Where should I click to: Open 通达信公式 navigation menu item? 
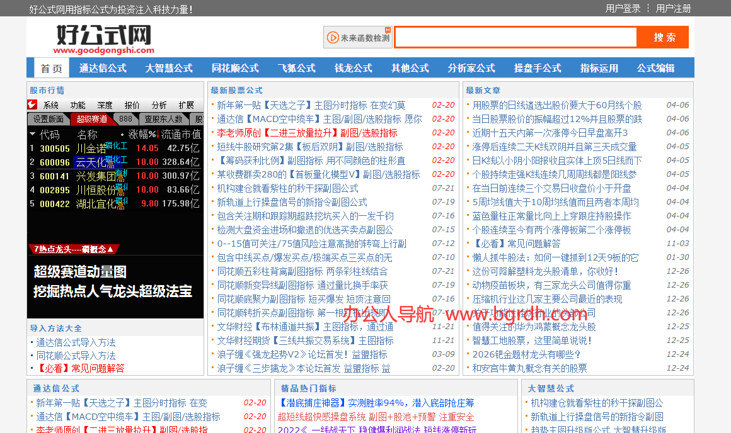point(103,68)
